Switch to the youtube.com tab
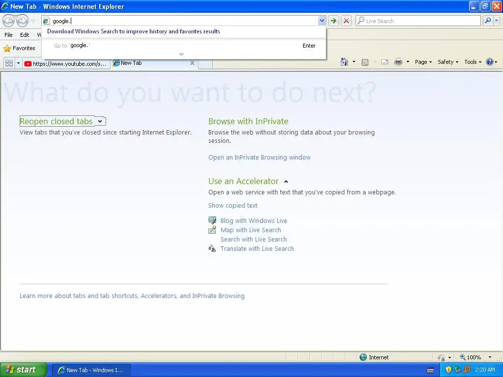503x377 pixels. coord(66,63)
